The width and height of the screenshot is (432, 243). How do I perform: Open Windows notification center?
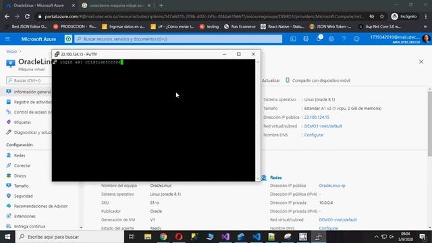coord(423,237)
